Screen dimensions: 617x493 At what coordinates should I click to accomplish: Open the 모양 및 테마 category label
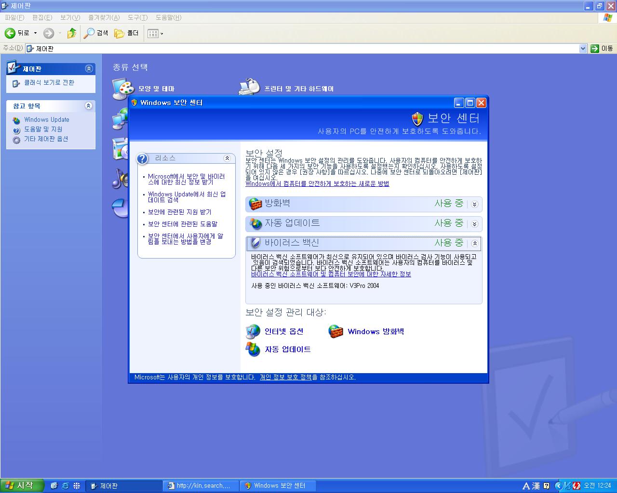pyautogui.click(x=156, y=89)
